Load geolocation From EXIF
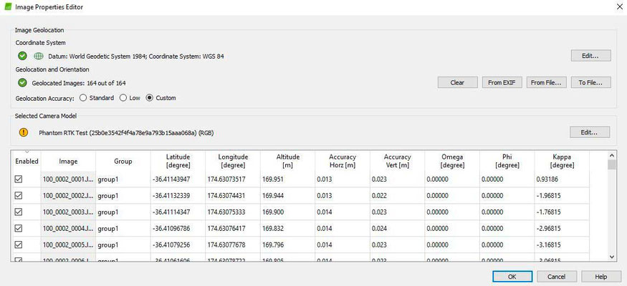 [x=502, y=82]
